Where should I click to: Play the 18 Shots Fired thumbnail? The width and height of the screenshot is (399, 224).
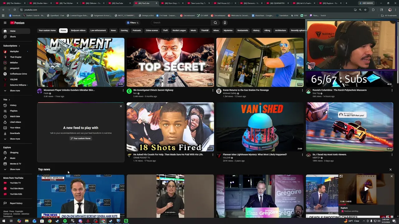pyautogui.click(x=170, y=127)
